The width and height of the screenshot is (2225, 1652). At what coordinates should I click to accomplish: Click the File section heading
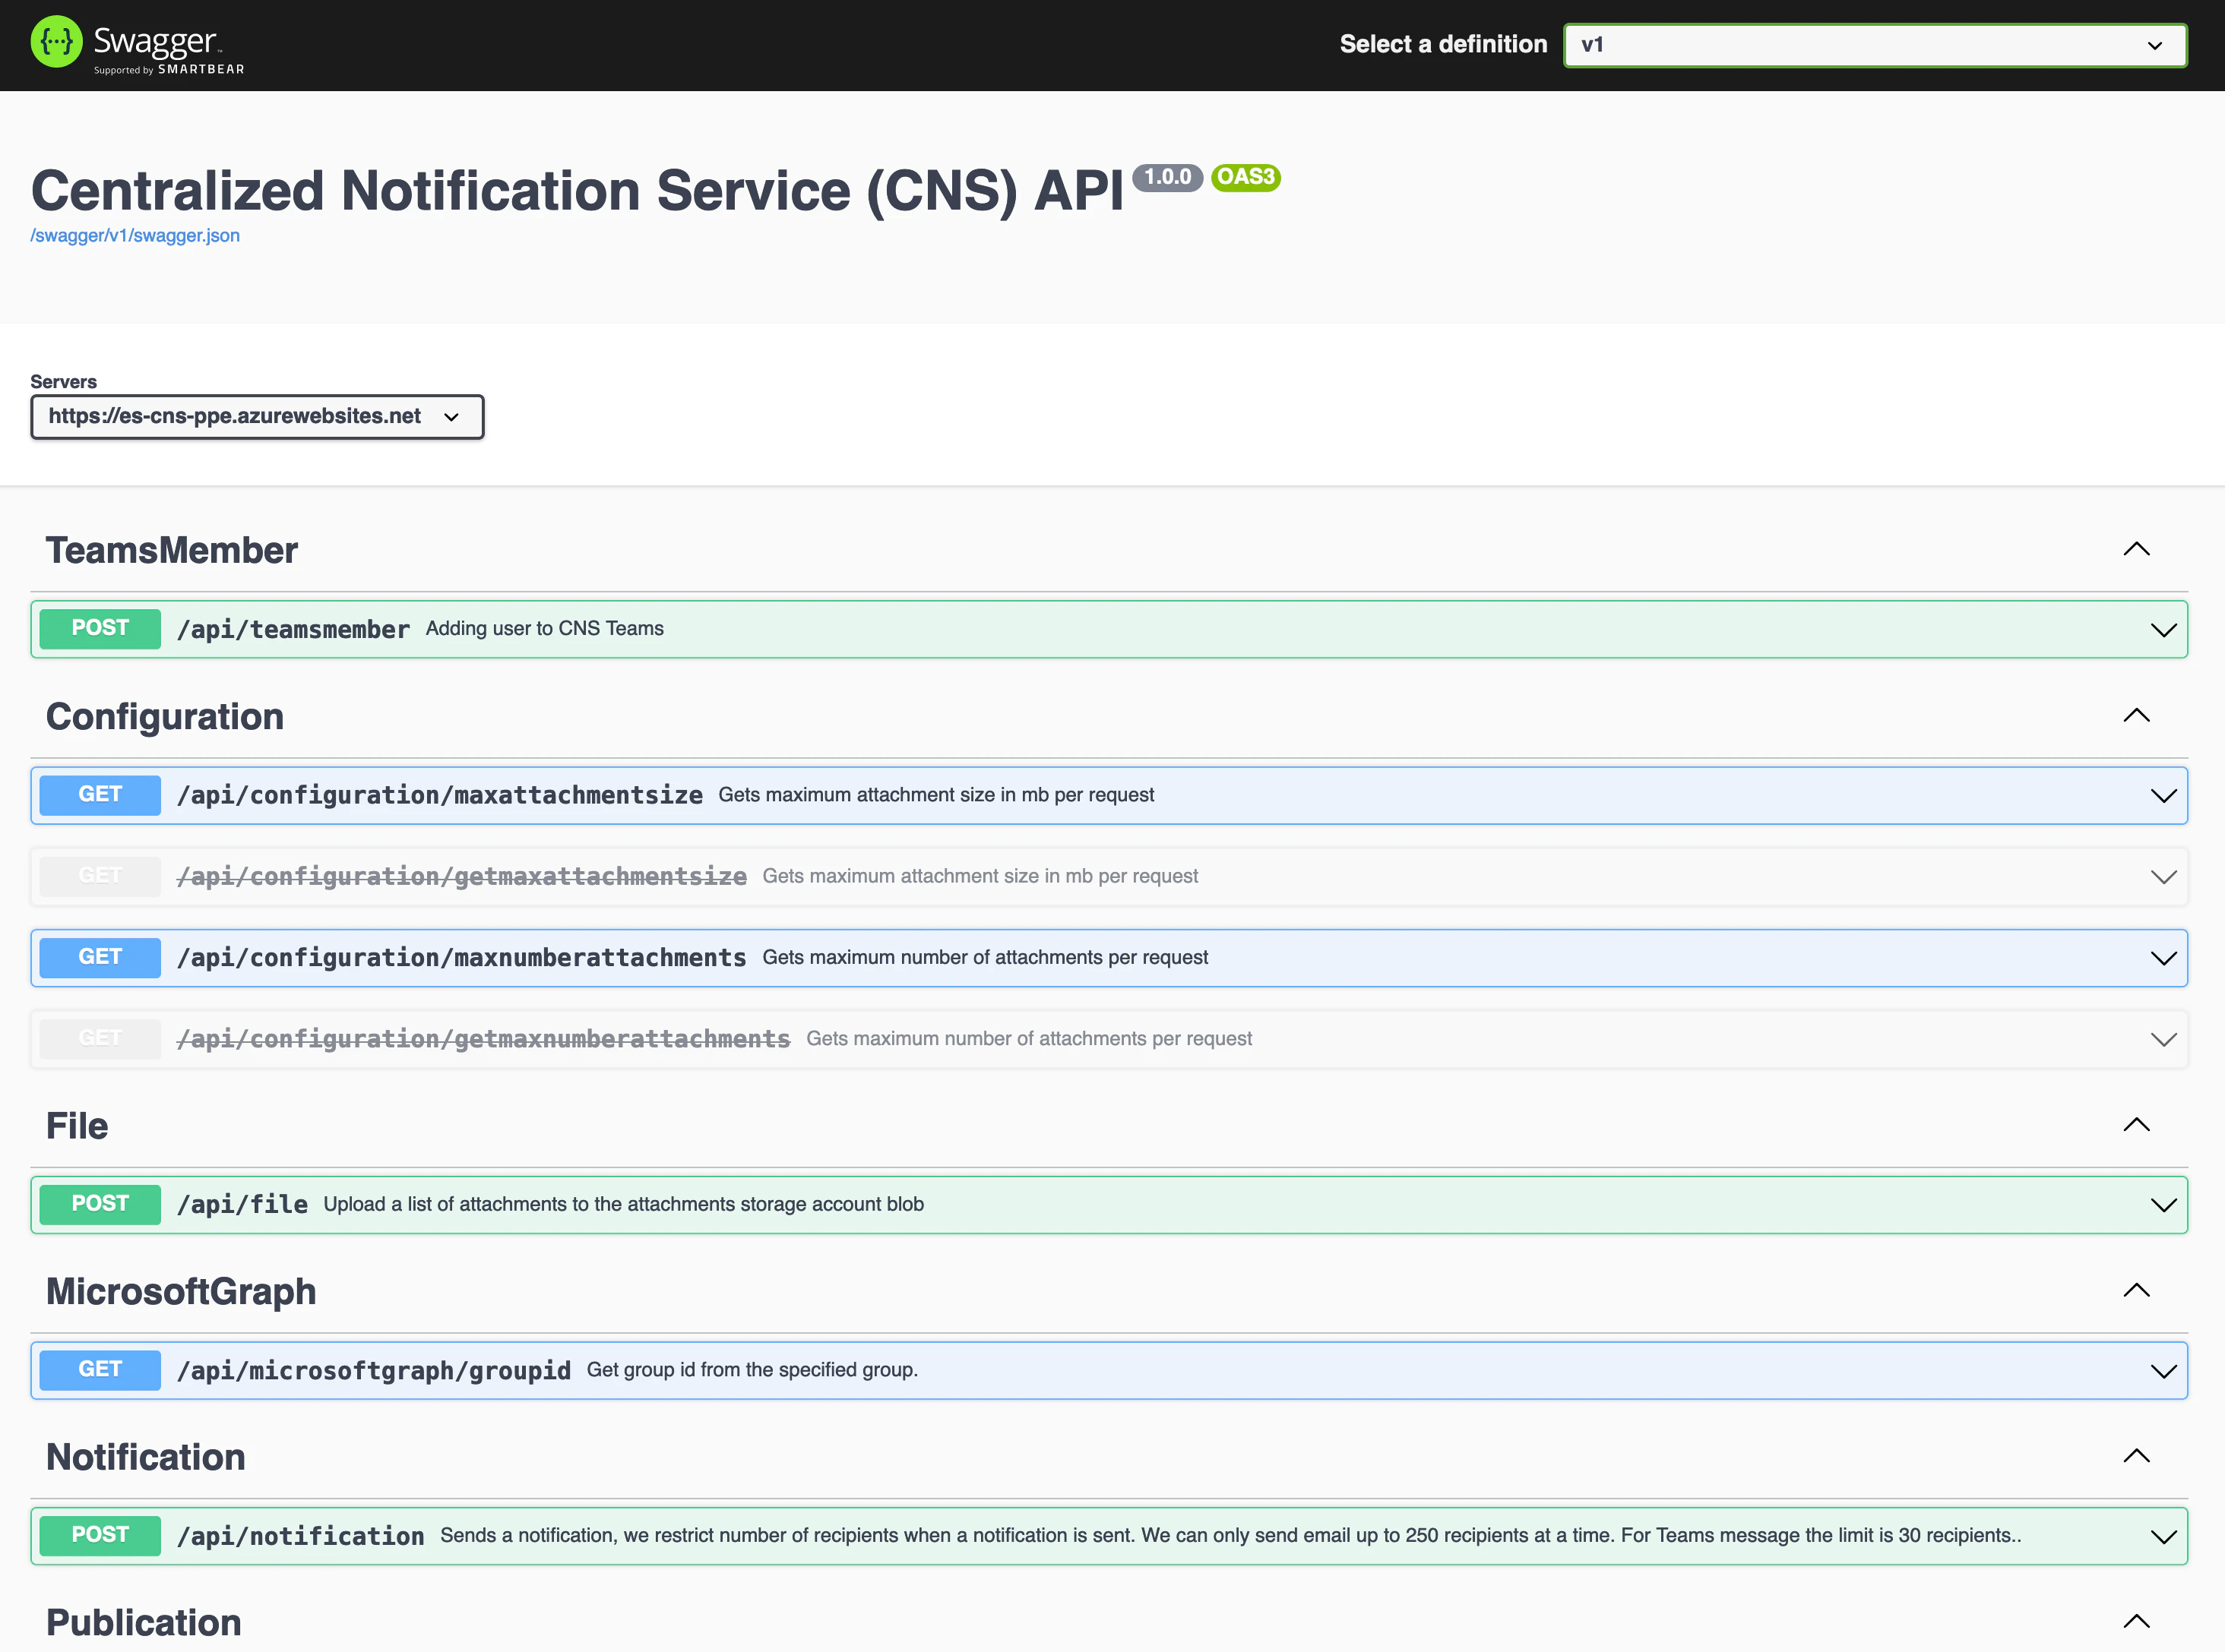(x=77, y=1126)
